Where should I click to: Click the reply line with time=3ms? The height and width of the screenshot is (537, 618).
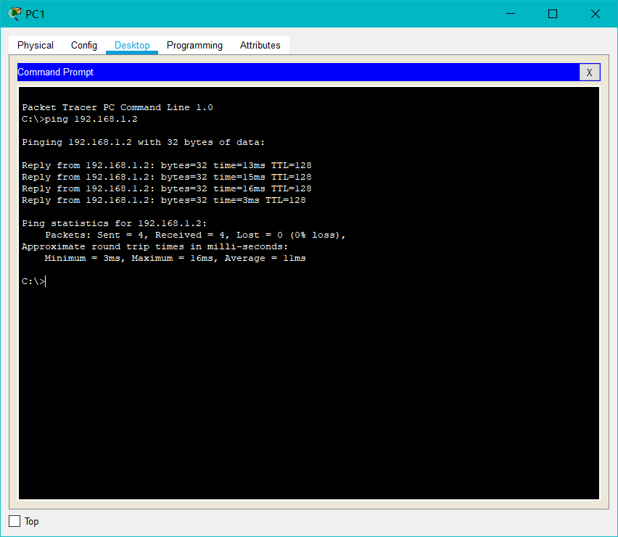pyautogui.click(x=163, y=201)
